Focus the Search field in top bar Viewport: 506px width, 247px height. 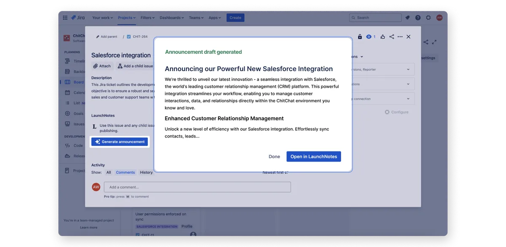(x=375, y=18)
